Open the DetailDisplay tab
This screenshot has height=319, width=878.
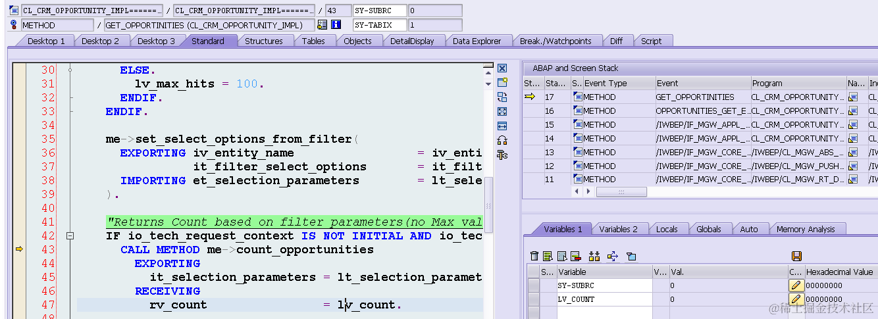point(413,41)
